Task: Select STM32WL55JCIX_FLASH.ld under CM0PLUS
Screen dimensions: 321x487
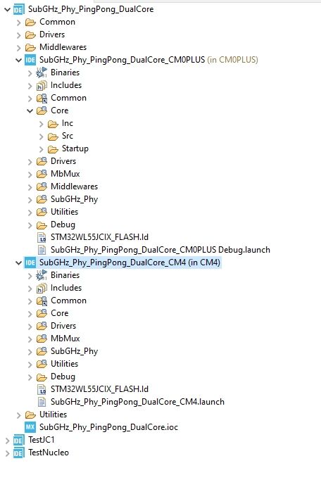Action: [99, 237]
